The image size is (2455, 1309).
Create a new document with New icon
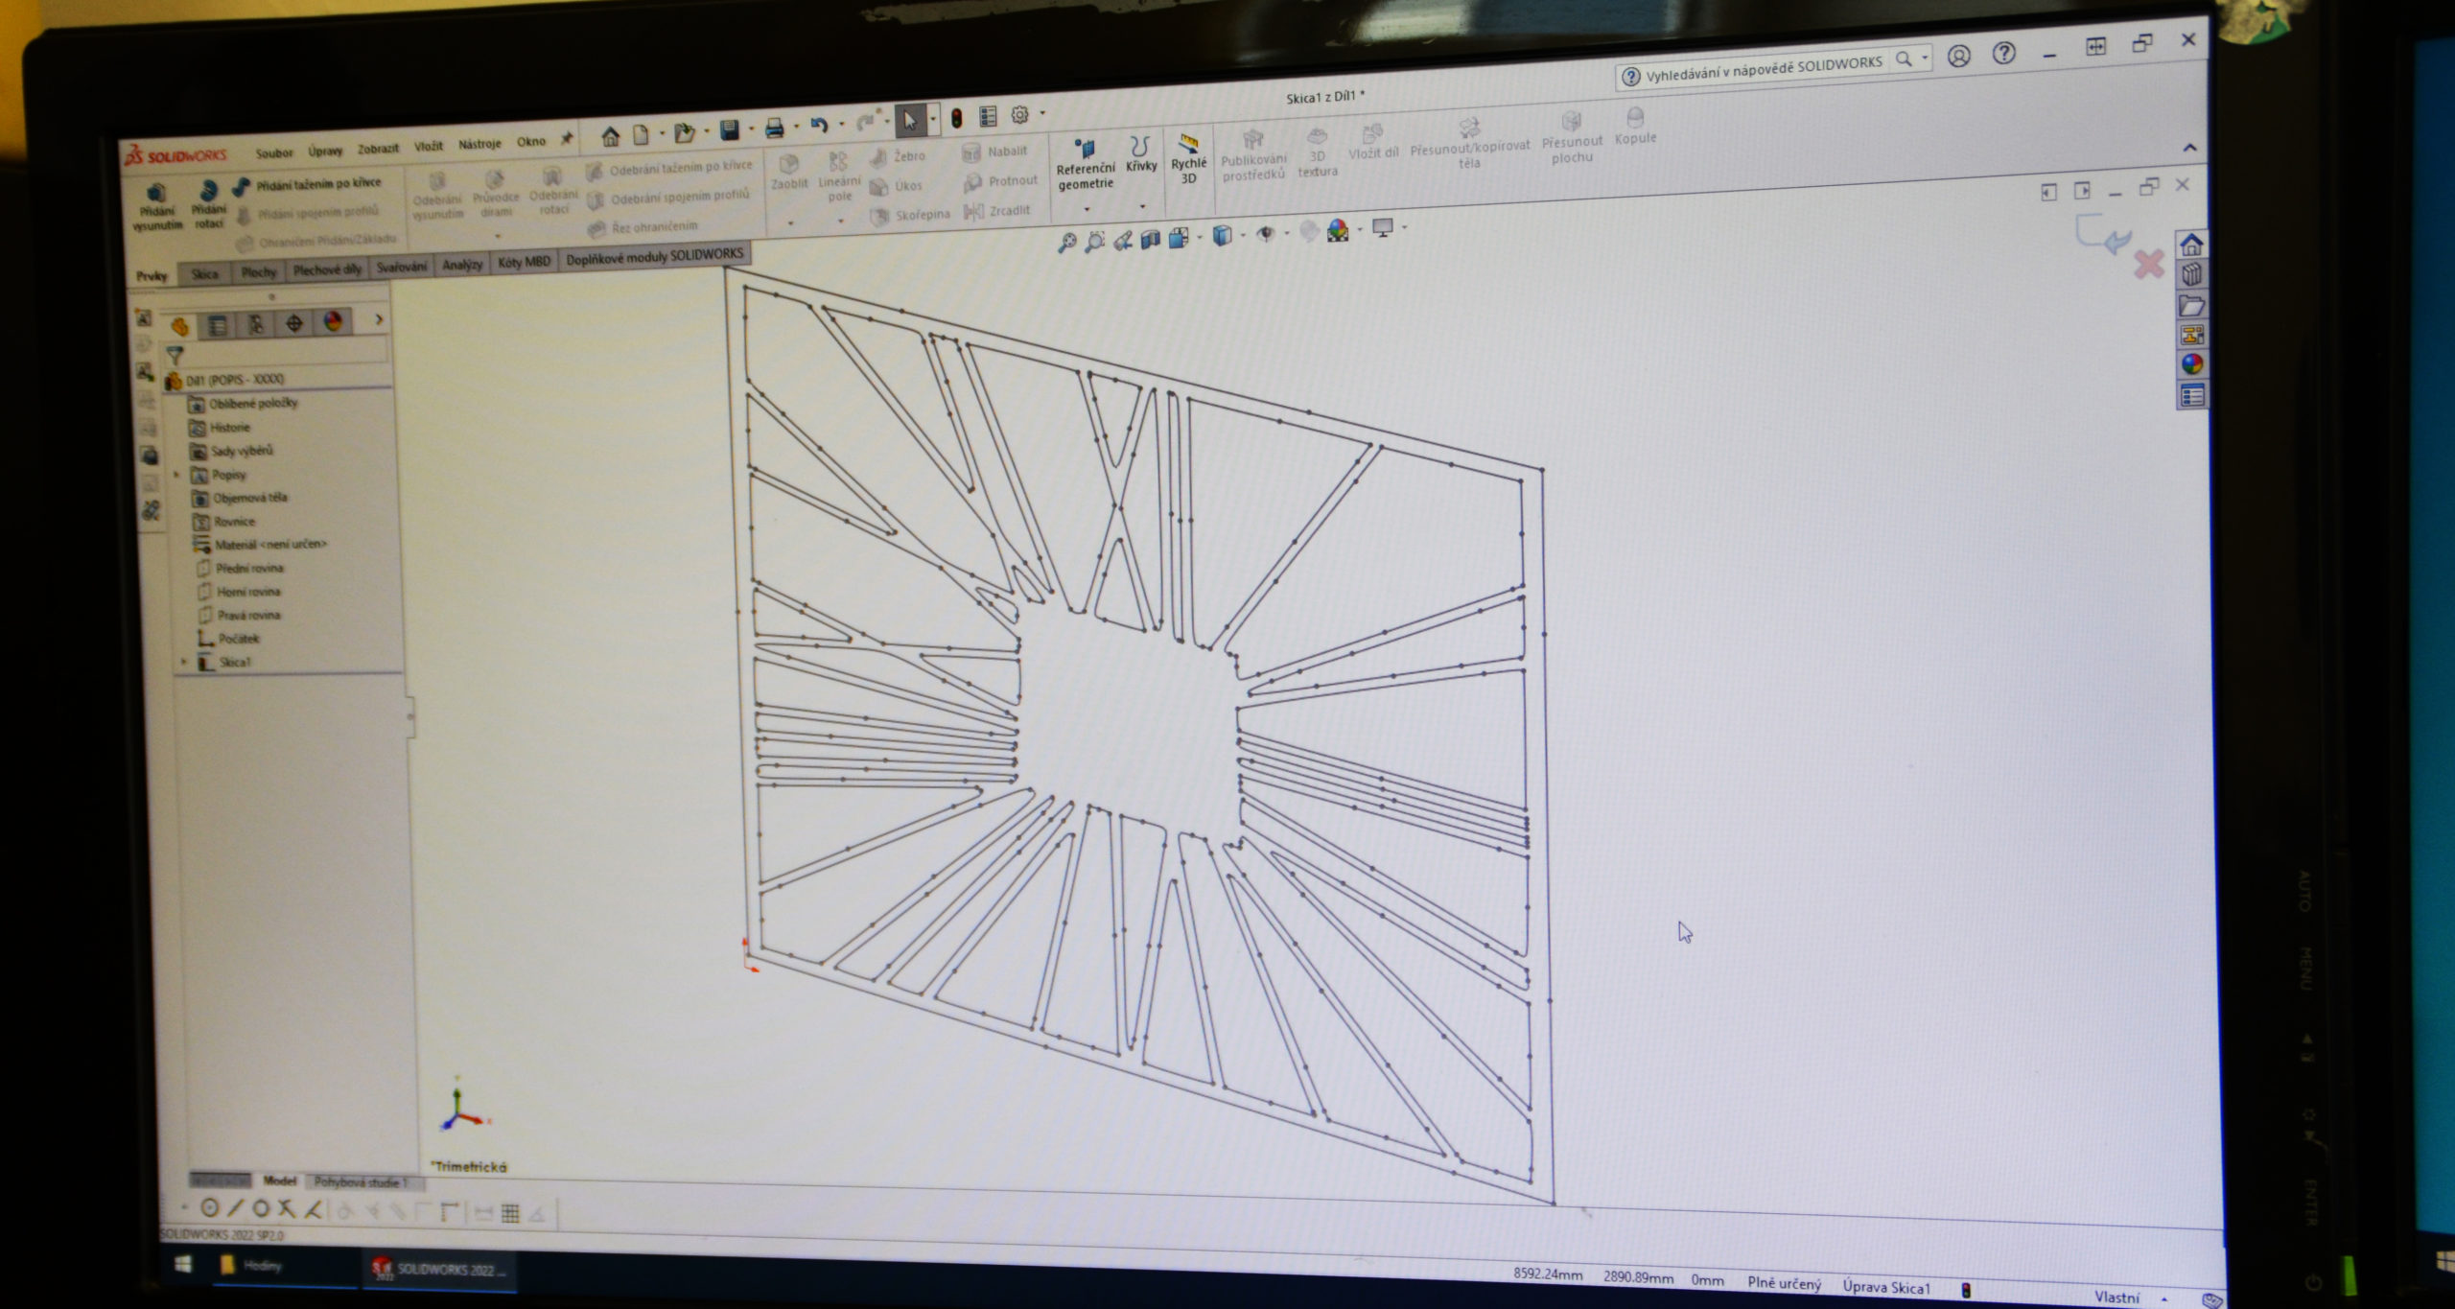[642, 134]
